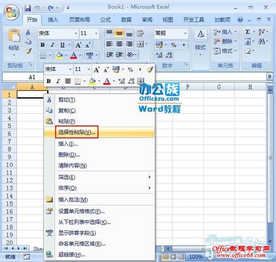Image resolution: width=276 pixels, height=262 pixels.
Task: Switch to the 数据 ribbon tab
Action: [x=126, y=19]
